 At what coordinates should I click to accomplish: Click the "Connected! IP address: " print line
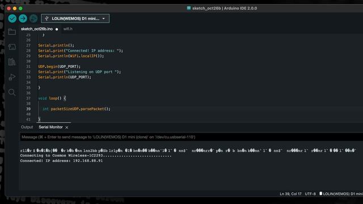[81, 50]
